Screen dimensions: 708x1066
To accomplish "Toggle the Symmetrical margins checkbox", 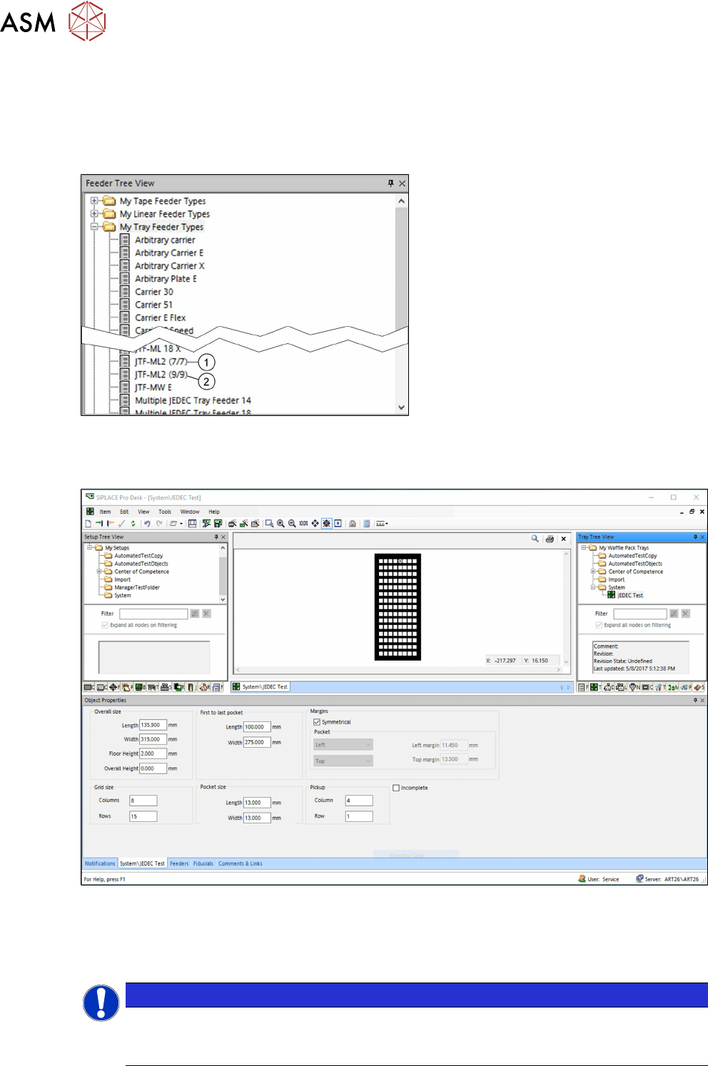I will pyautogui.click(x=317, y=722).
